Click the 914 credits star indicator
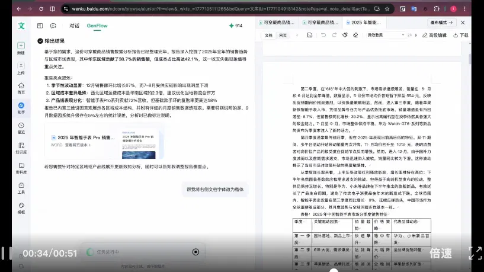 (x=236, y=25)
